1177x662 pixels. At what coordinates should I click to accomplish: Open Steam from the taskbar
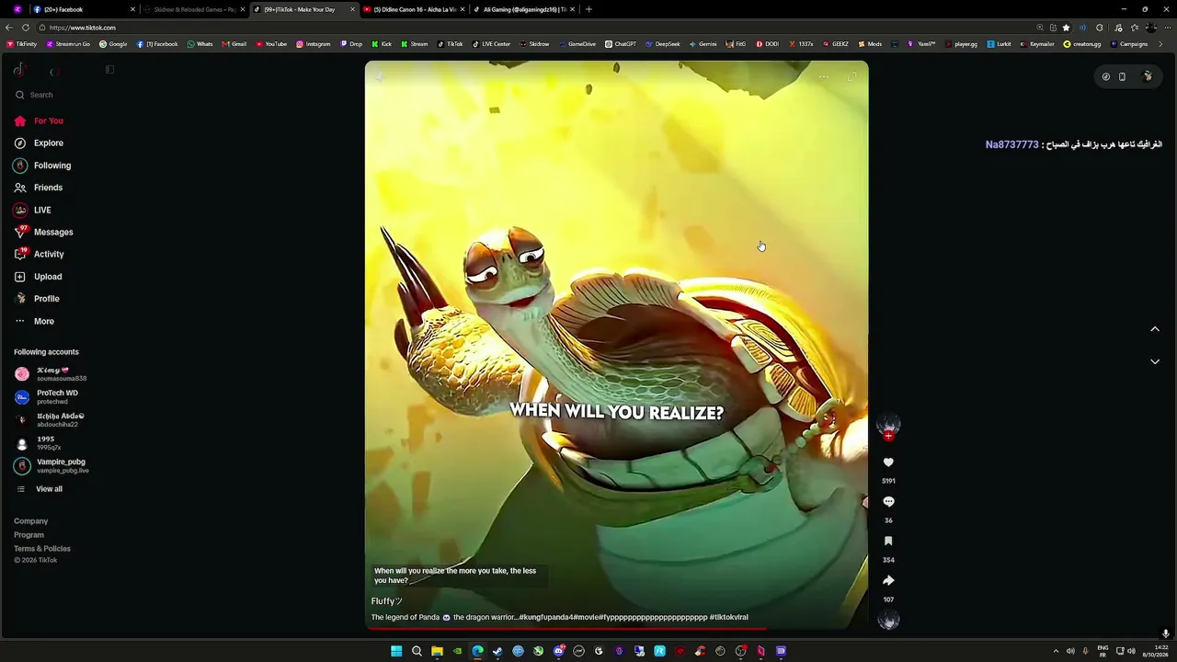click(497, 651)
